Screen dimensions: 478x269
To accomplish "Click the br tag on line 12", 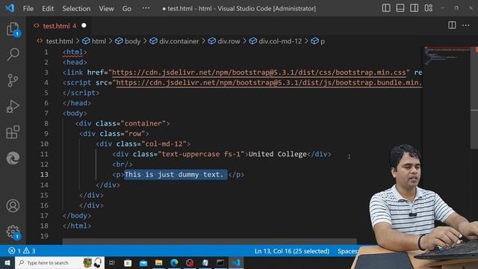I will pos(122,164).
